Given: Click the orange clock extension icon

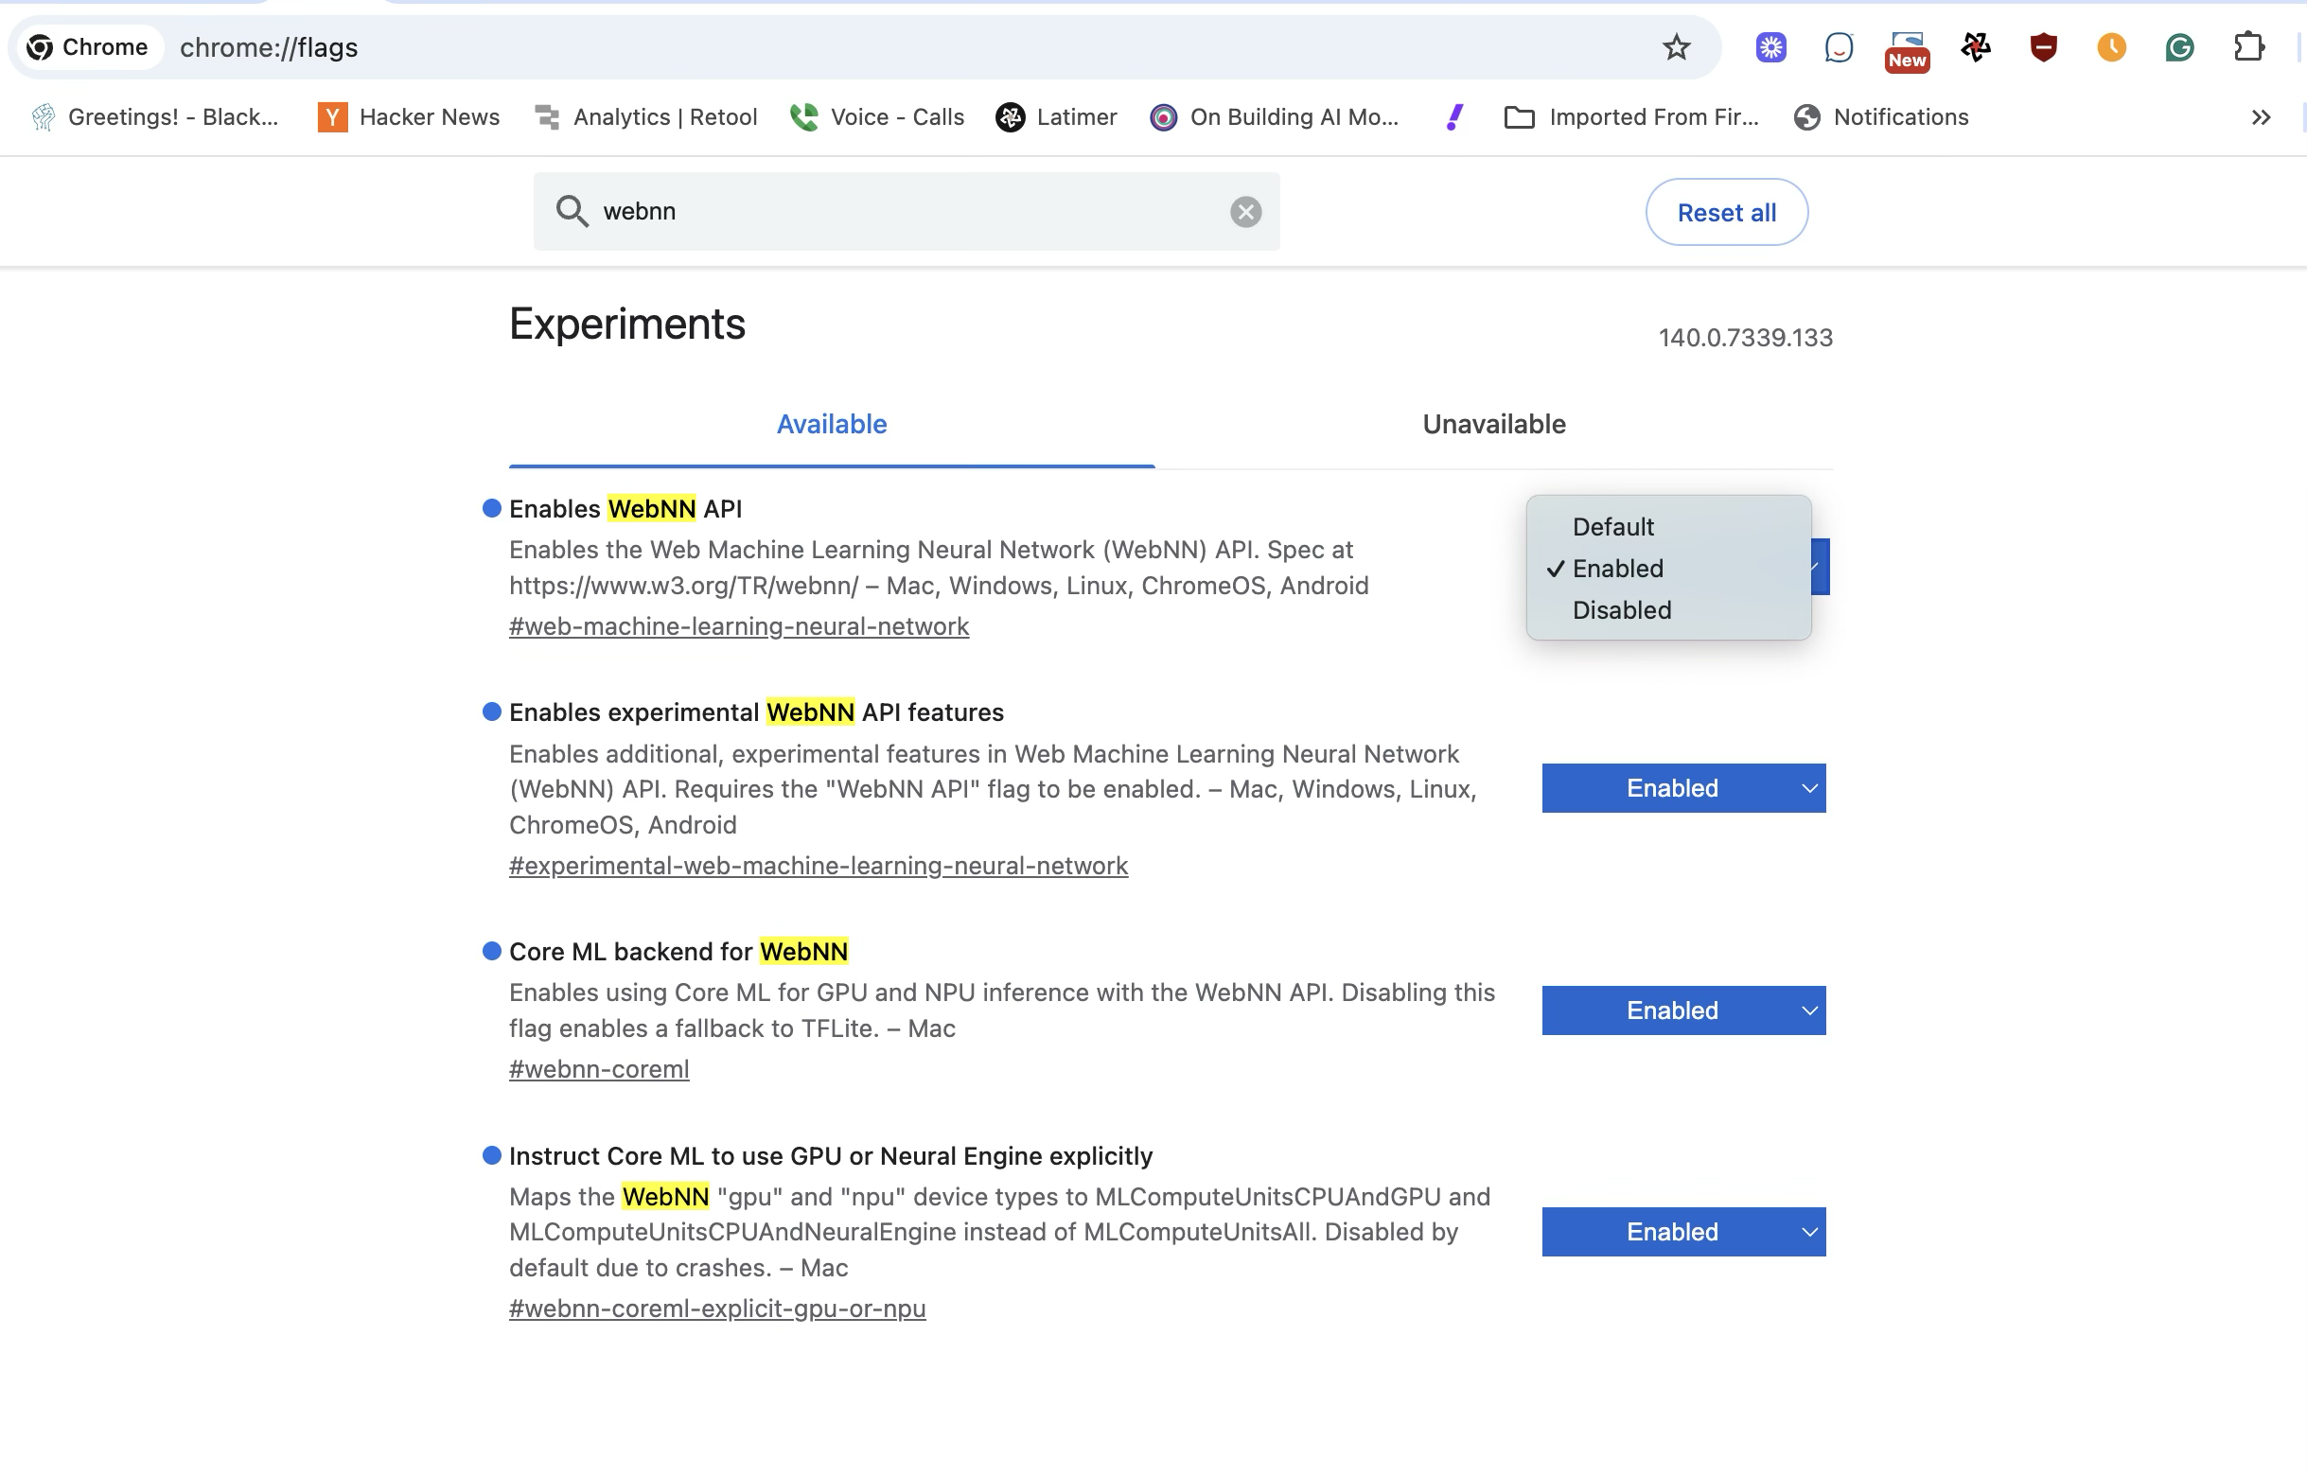Looking at the screenshot, I should (x=2110, y=47).
